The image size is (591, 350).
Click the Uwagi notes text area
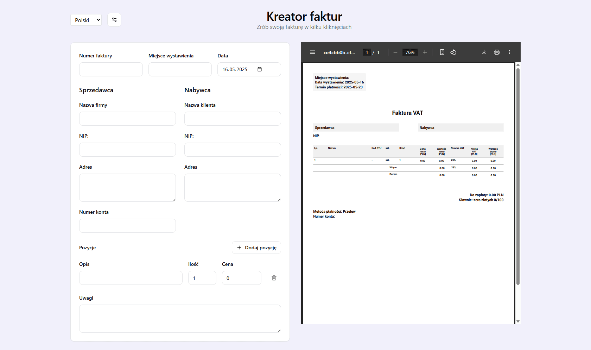[180, 318]
